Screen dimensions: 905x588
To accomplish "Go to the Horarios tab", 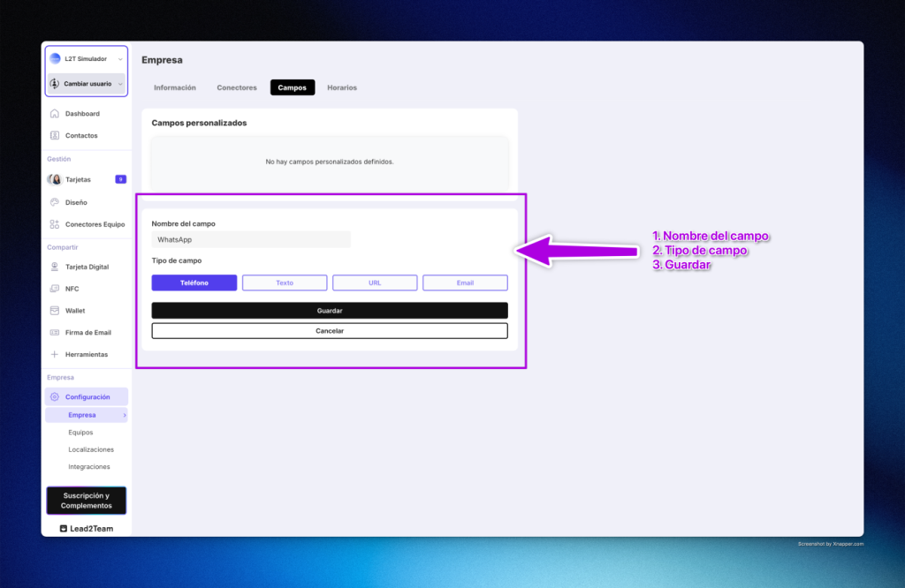I will tap(342, 87).
